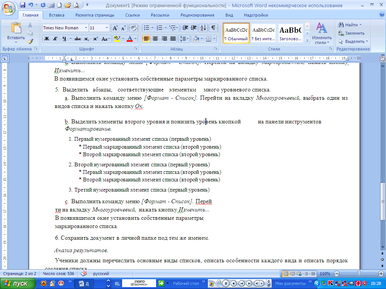Click the Open folder icon in quick access toolbar
Viewport: 386px width, 289px height.
click(x=68, y=5)
